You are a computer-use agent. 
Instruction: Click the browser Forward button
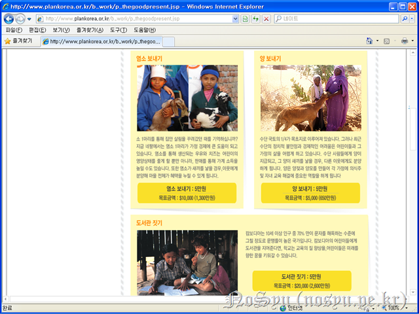21,19
